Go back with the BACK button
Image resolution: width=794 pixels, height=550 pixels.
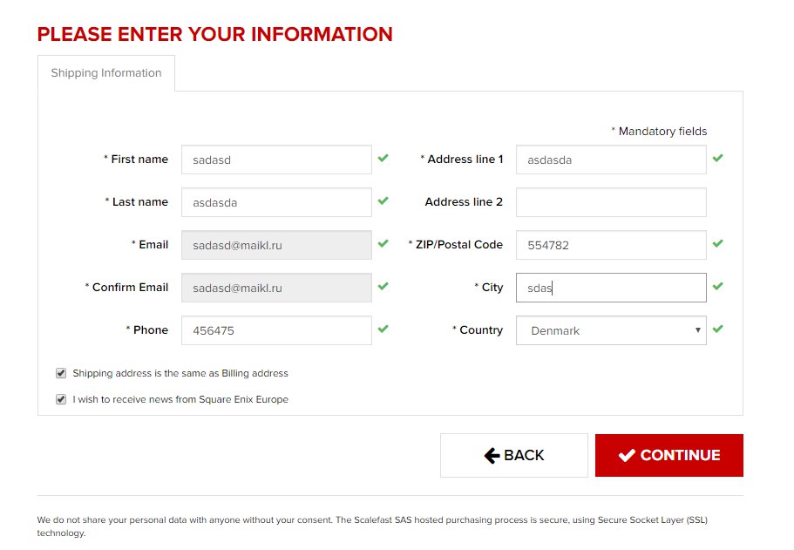pos(514,455)
